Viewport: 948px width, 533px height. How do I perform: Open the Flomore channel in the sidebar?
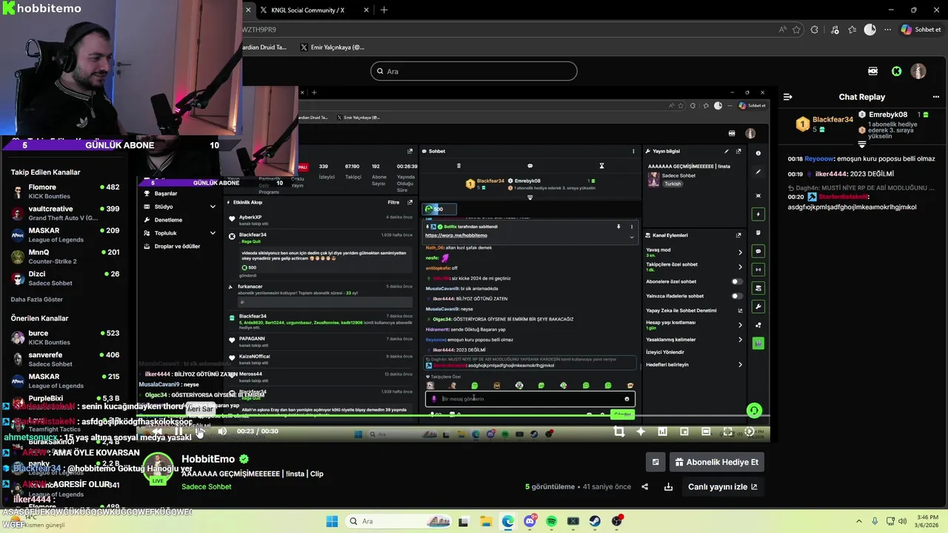(x=65, y=192)
